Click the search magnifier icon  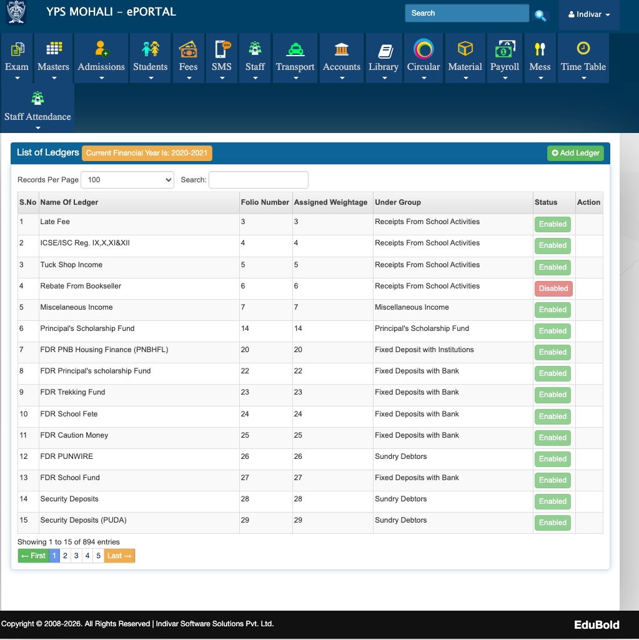tap(540, 14)
